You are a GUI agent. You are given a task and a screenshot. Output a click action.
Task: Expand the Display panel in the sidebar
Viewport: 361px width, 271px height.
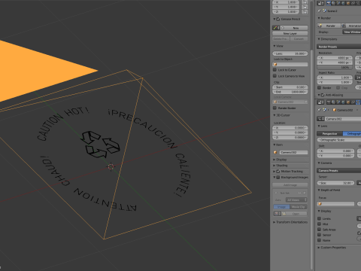(280, 160)
